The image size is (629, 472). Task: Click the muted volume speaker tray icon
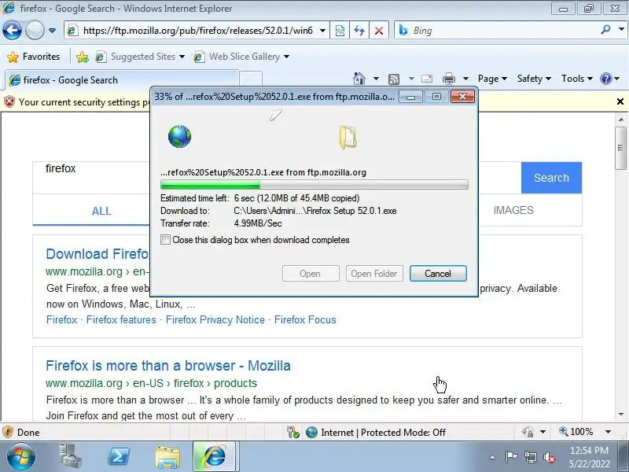(x=549, y=457)
